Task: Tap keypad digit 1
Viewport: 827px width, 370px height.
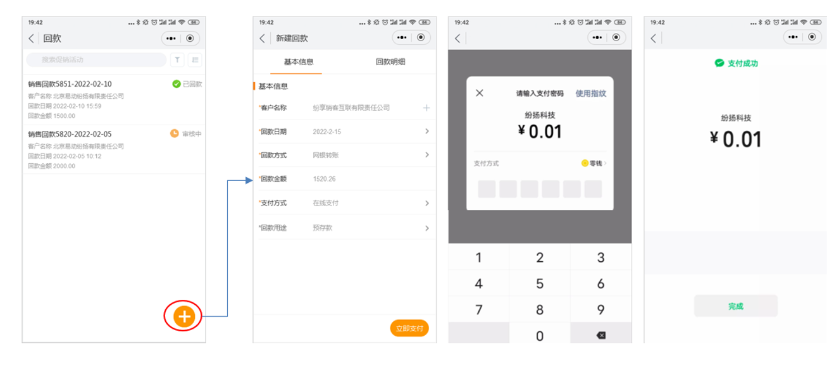Action: (478, 257)
